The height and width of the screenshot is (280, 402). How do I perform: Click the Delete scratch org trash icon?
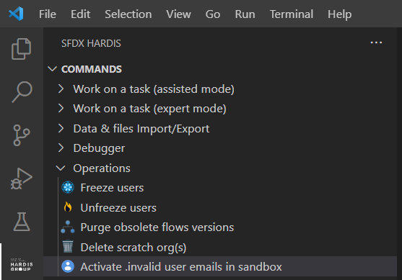(68, 246)
